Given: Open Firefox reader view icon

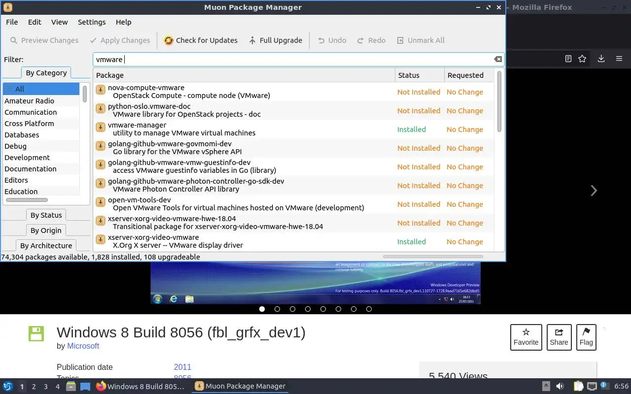Looking at the screenshot, I should (x=568, y=59).
